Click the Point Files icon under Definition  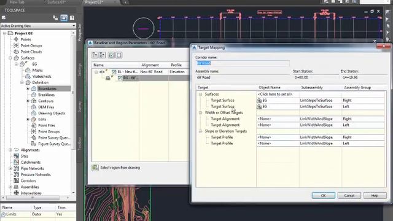[34, 125]
